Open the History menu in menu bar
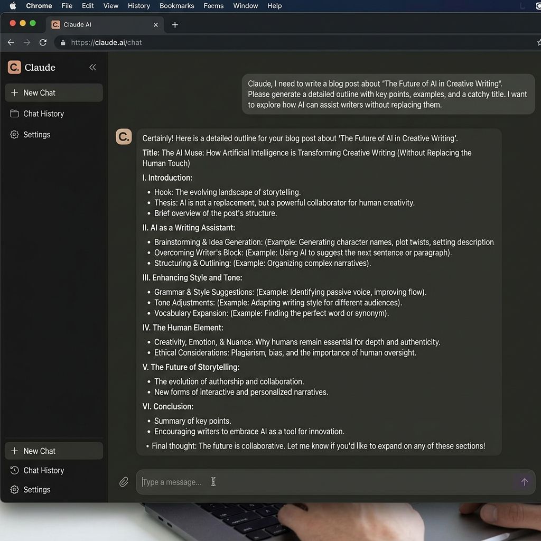Viewport: 541px width, 541px height. [x=139, y=6]
